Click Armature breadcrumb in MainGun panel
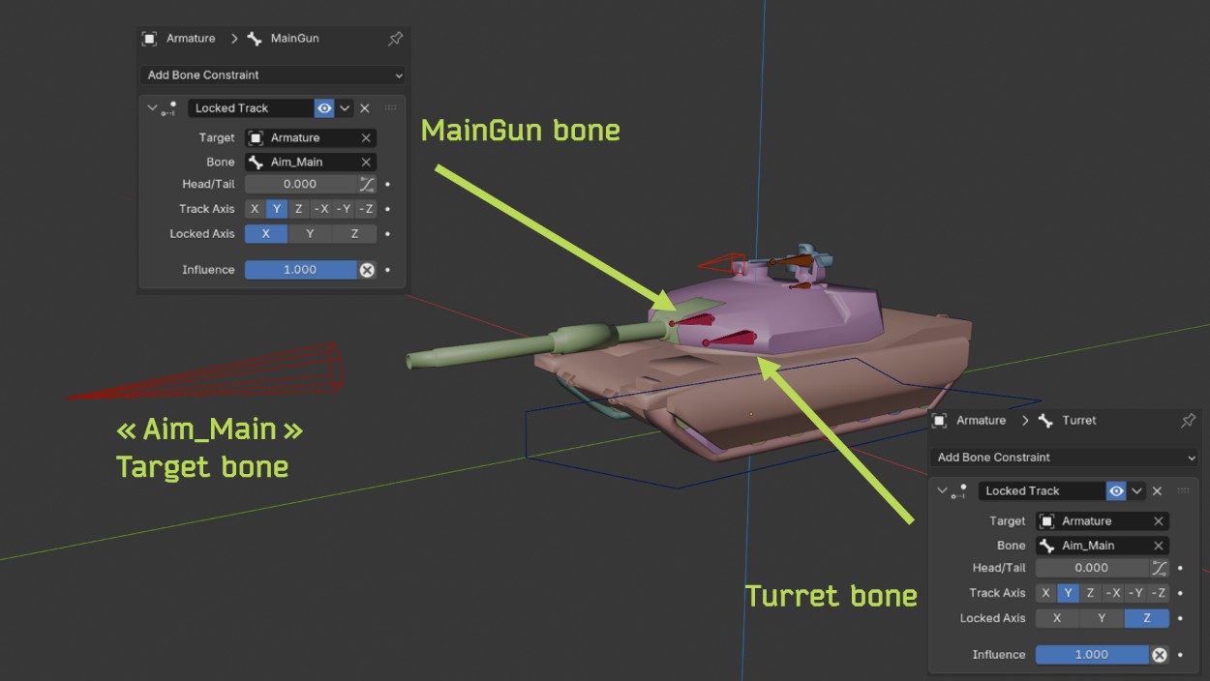 (x=191, y=39)
